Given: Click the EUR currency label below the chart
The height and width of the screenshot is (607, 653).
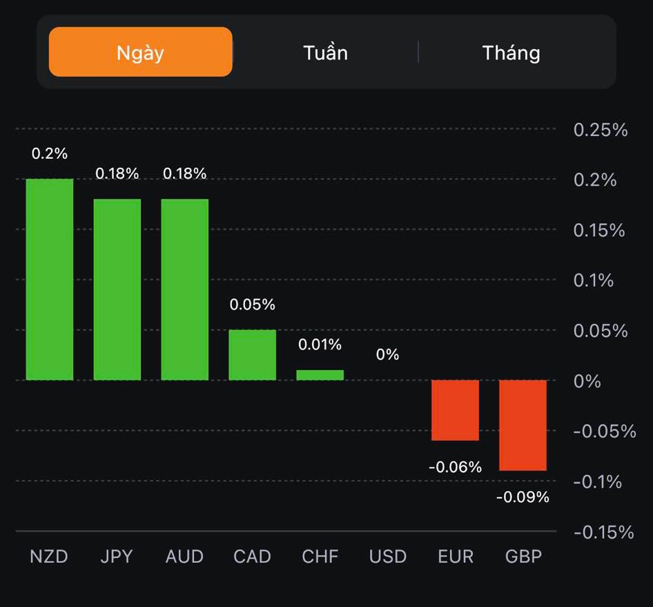Looking at the screenshot, I should (456, 557).
